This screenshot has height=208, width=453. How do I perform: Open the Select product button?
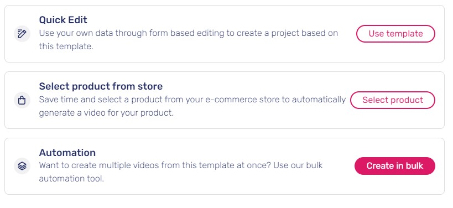[393, 100]
